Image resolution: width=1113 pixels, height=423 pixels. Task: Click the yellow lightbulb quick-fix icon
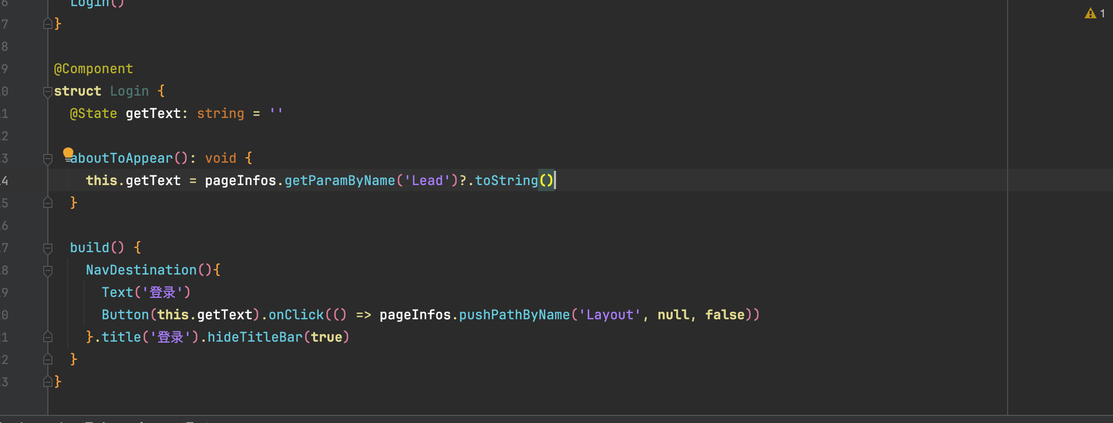[68, 153]
